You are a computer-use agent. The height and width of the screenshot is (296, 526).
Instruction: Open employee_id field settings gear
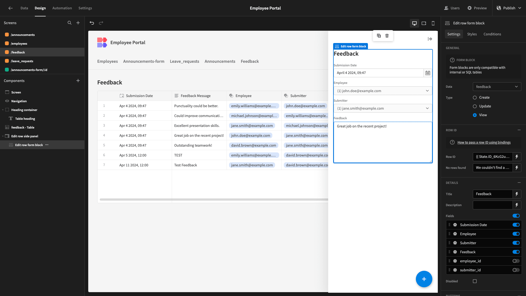[x=455, y=261]
